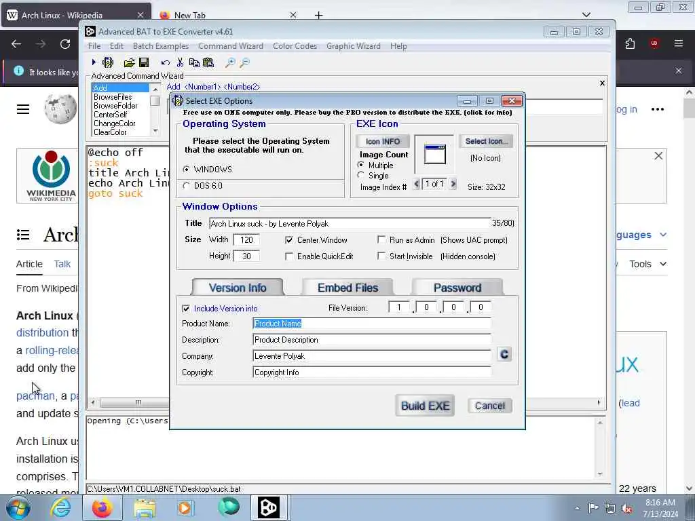Click the Icon INFO button

coord(383,141)
